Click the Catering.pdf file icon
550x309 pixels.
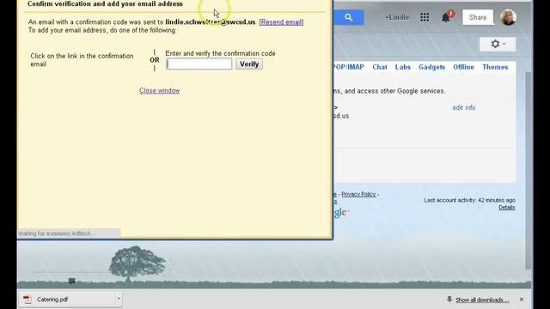point(27,300)
